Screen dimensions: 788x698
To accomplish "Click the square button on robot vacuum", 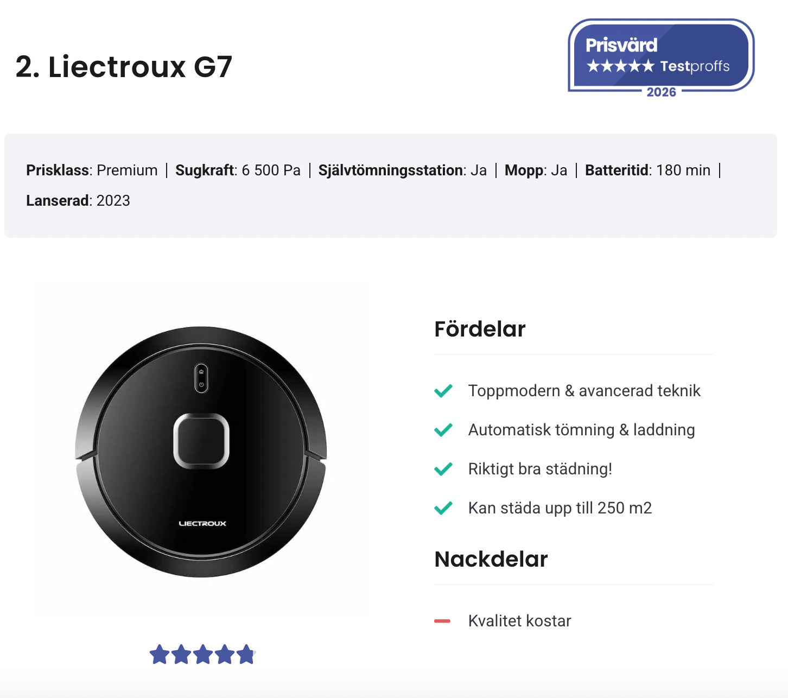I will (201, 441).
